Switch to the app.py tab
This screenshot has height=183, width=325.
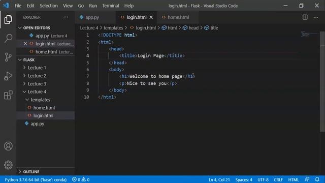pyautogui.click(x=95, y=17)
